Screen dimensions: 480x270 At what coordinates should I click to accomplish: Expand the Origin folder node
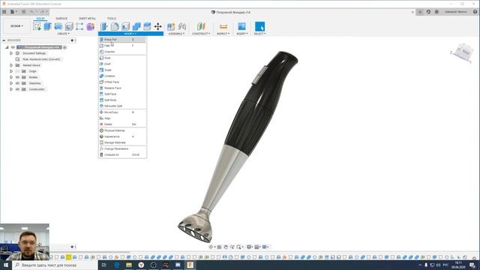point(11,71)
